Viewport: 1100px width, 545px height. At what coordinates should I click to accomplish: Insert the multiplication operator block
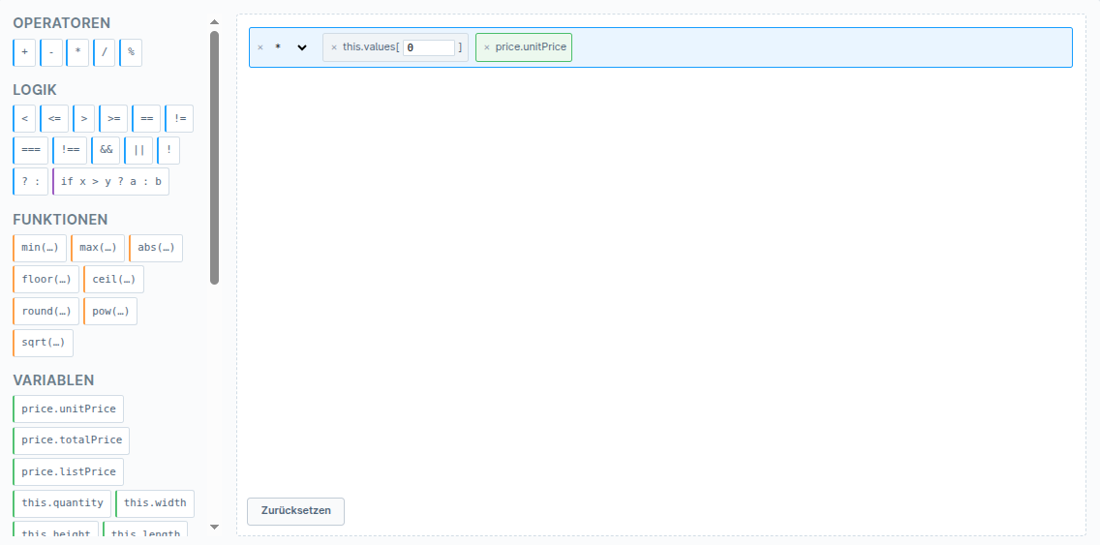(x=77, y=52)
